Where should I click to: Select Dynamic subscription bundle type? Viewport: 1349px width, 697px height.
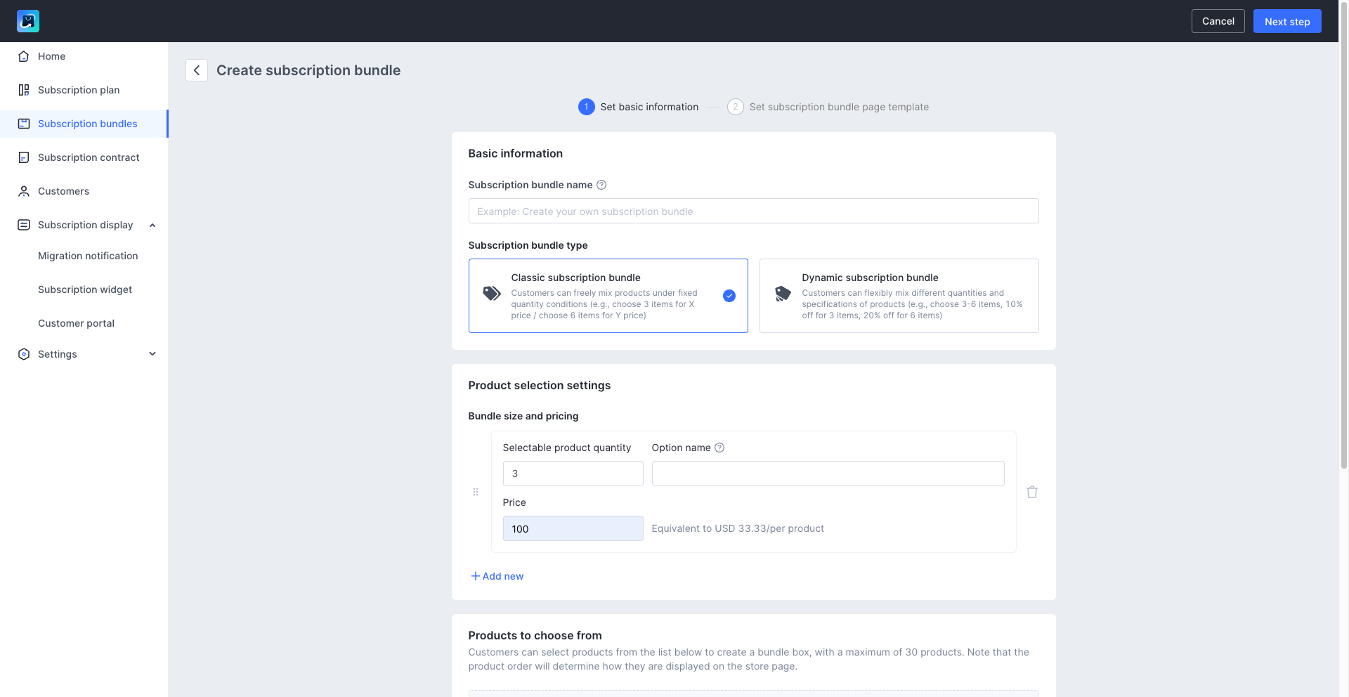click(899, 296)
